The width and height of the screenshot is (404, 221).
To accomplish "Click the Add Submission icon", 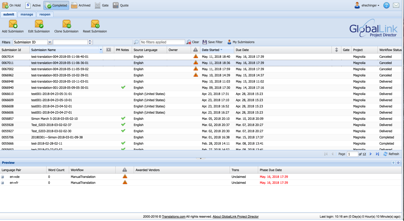I will 13,24.
